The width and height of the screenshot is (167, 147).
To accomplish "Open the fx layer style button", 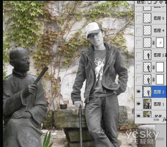I will 165,120.
